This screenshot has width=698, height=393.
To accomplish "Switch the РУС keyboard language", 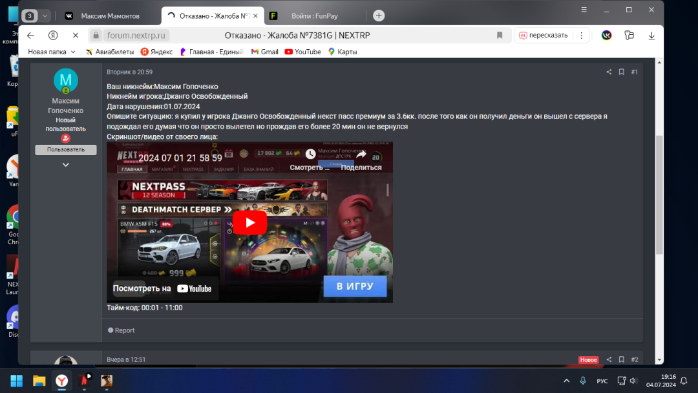I will click(x=602, y=381).
